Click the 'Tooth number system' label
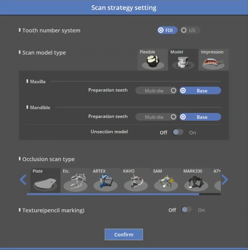The image size is (248, 250). 51,30
